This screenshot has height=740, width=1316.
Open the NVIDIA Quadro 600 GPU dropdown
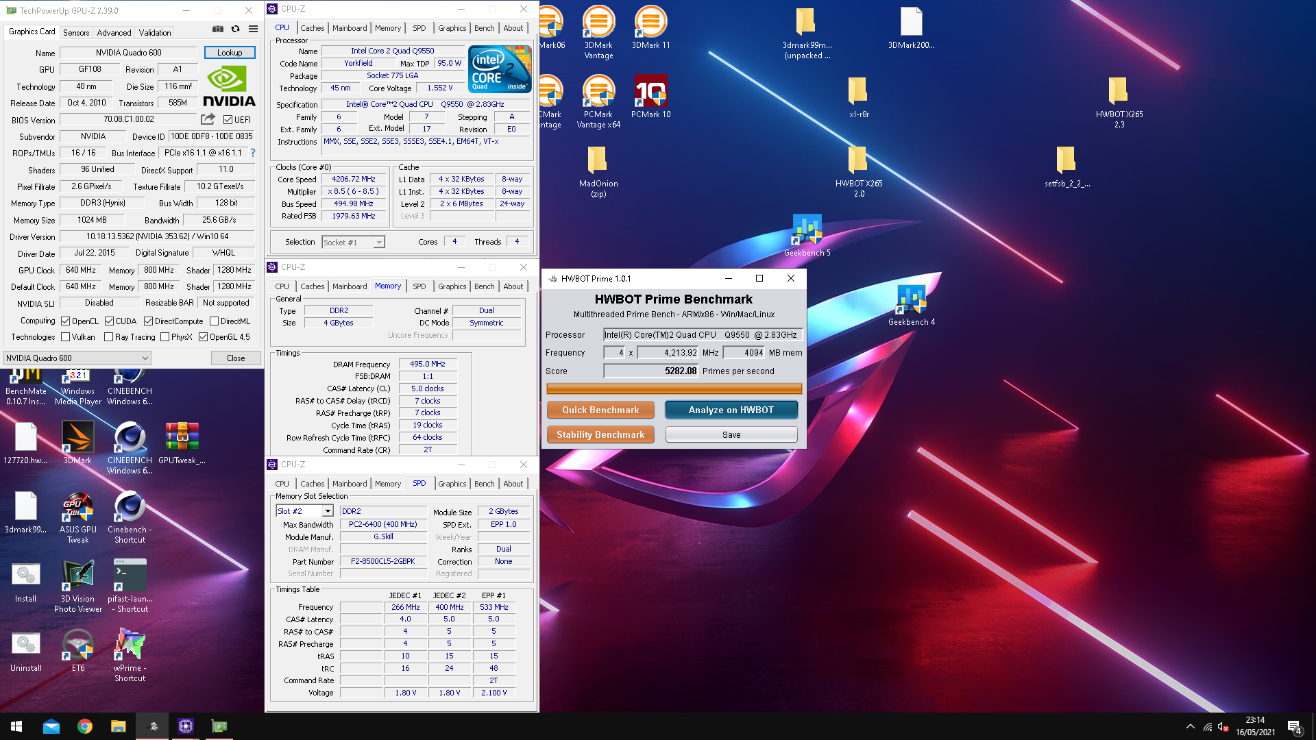coord(77,358)
